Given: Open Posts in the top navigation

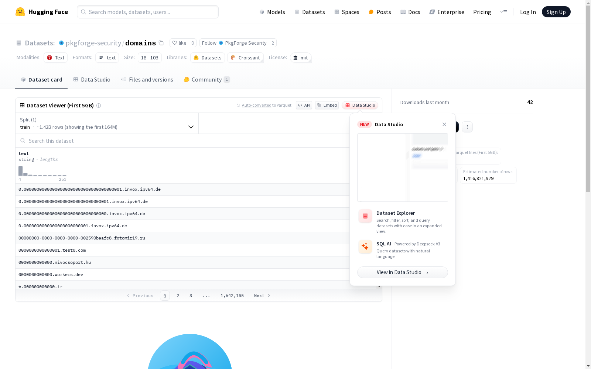Looking at the screenshot, I should (x=380, y=12).
